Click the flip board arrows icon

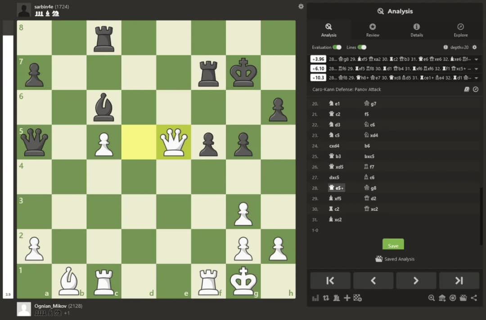point(326,298)
